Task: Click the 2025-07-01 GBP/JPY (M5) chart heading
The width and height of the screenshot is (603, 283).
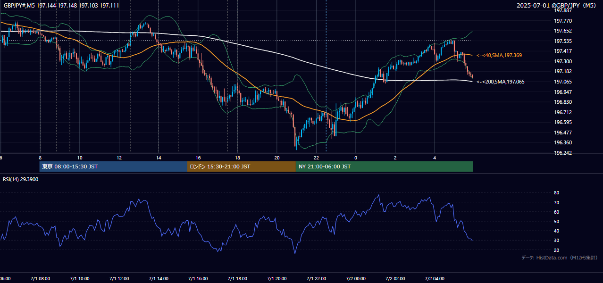Action: pyautogui.click(x=556, y=5)
